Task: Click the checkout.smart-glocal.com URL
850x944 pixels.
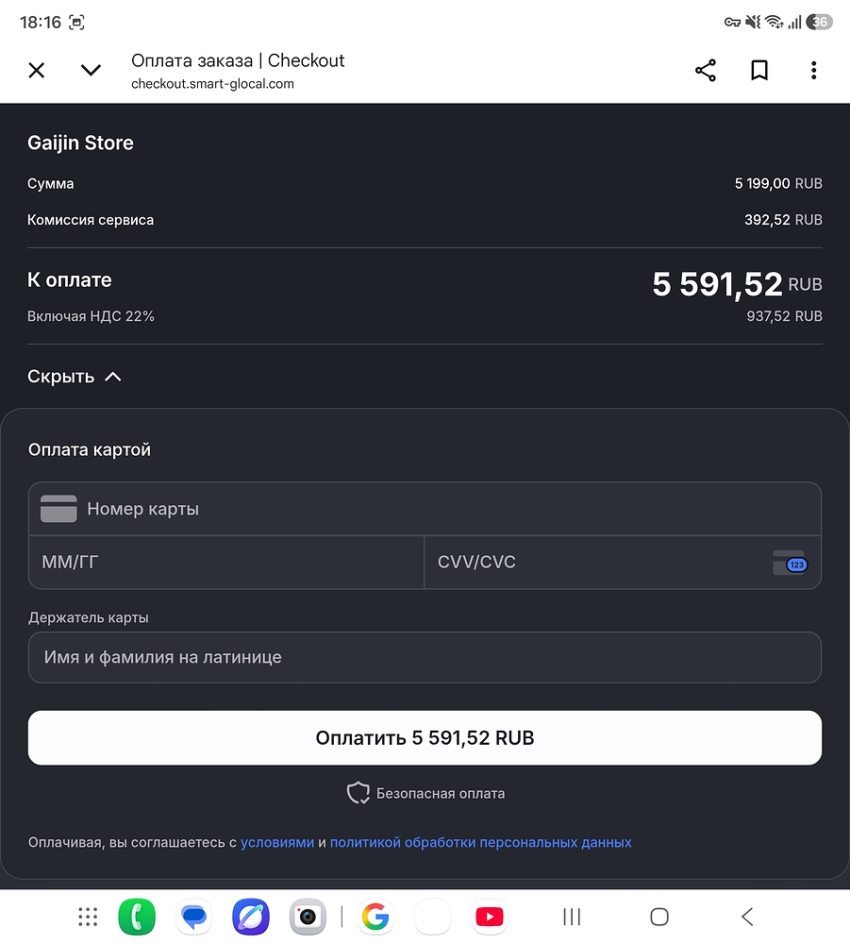Action: tap(212, 84)
